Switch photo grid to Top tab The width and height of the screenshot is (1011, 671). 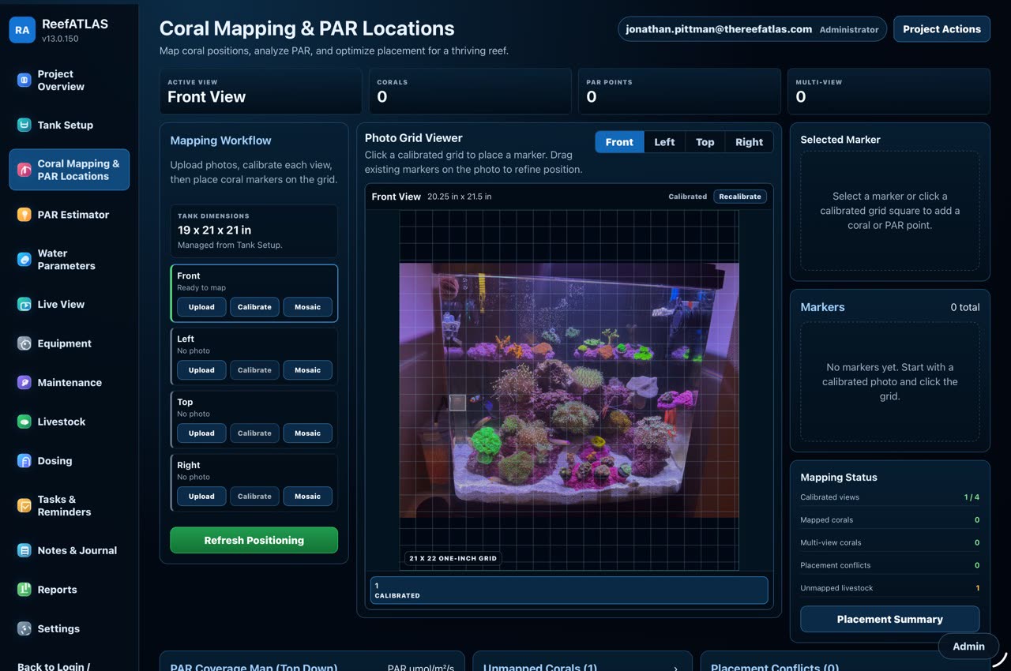pyautogui.click(x=705, y=142)
